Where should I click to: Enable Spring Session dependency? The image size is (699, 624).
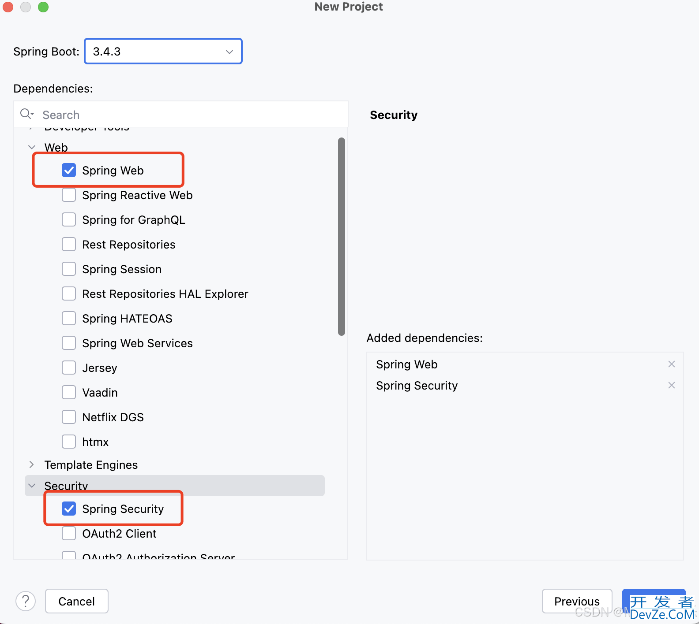(69, 269)
